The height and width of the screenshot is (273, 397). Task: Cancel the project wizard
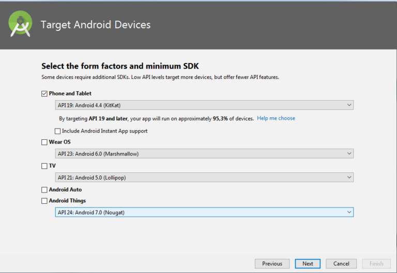[341, 264]
